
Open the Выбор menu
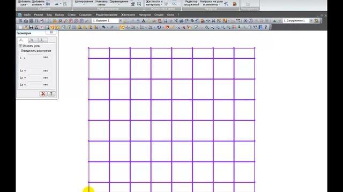click(x=59, y=15)
